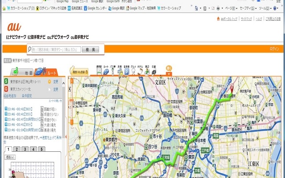Click the map zoom slider handle
The height and width of the screenshot is (178, 285).
tap(72, 100)
